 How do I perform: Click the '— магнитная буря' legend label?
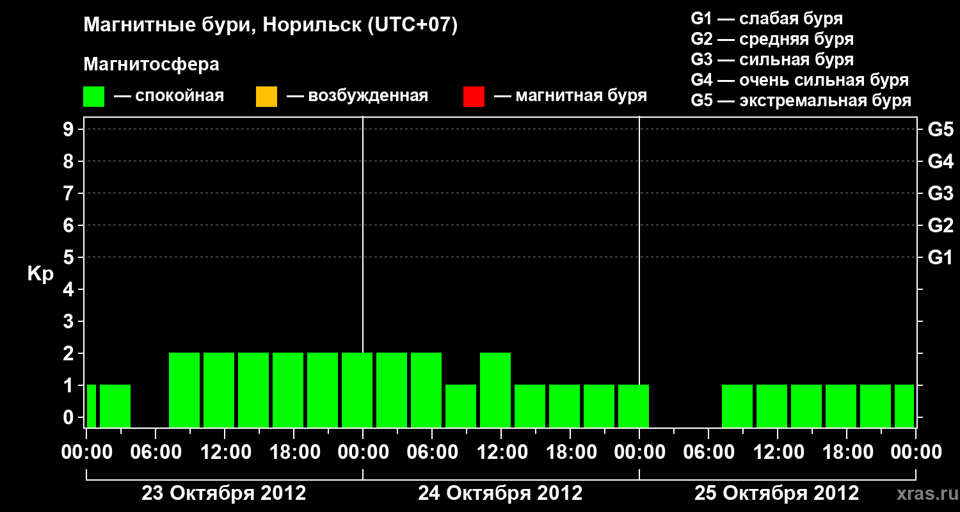coord(571,97)
